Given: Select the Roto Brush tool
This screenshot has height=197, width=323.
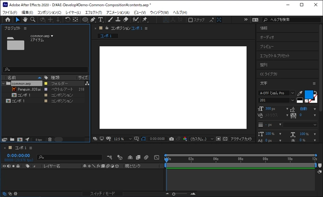Looking at the screenshot, I should [135, 19].
